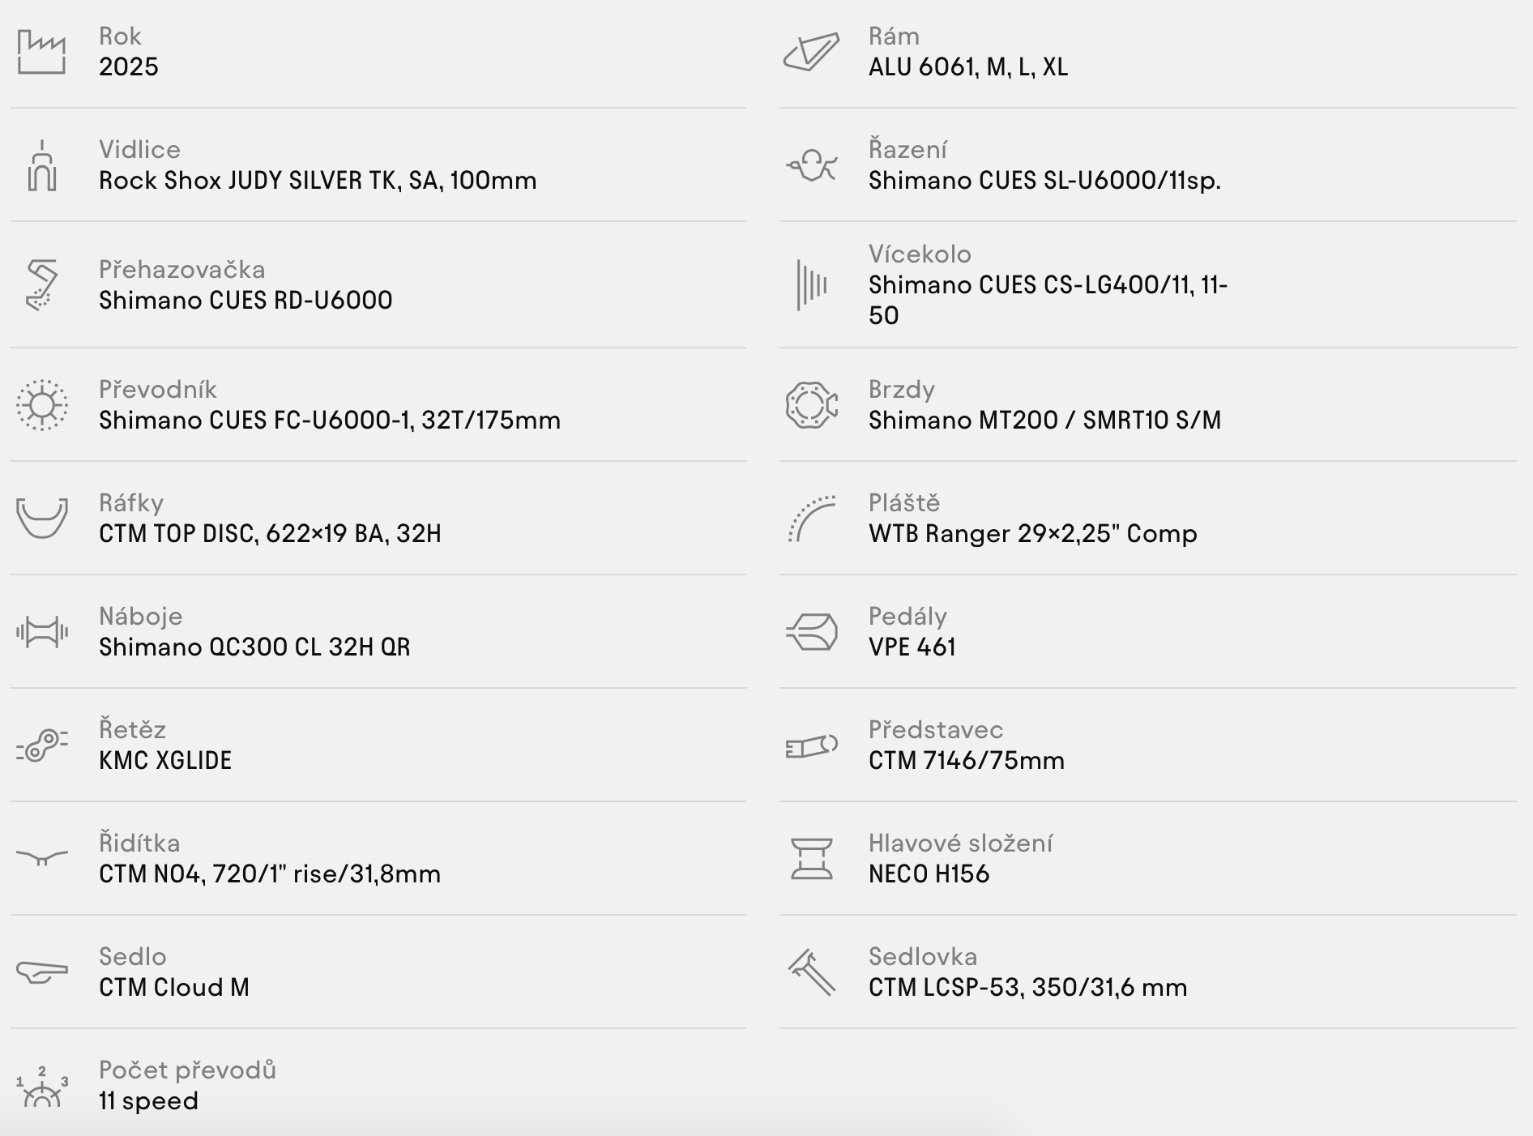Select CTM LCSP-53 seatpost text
1533x1136 pixels.
[x=1028, y=987]
